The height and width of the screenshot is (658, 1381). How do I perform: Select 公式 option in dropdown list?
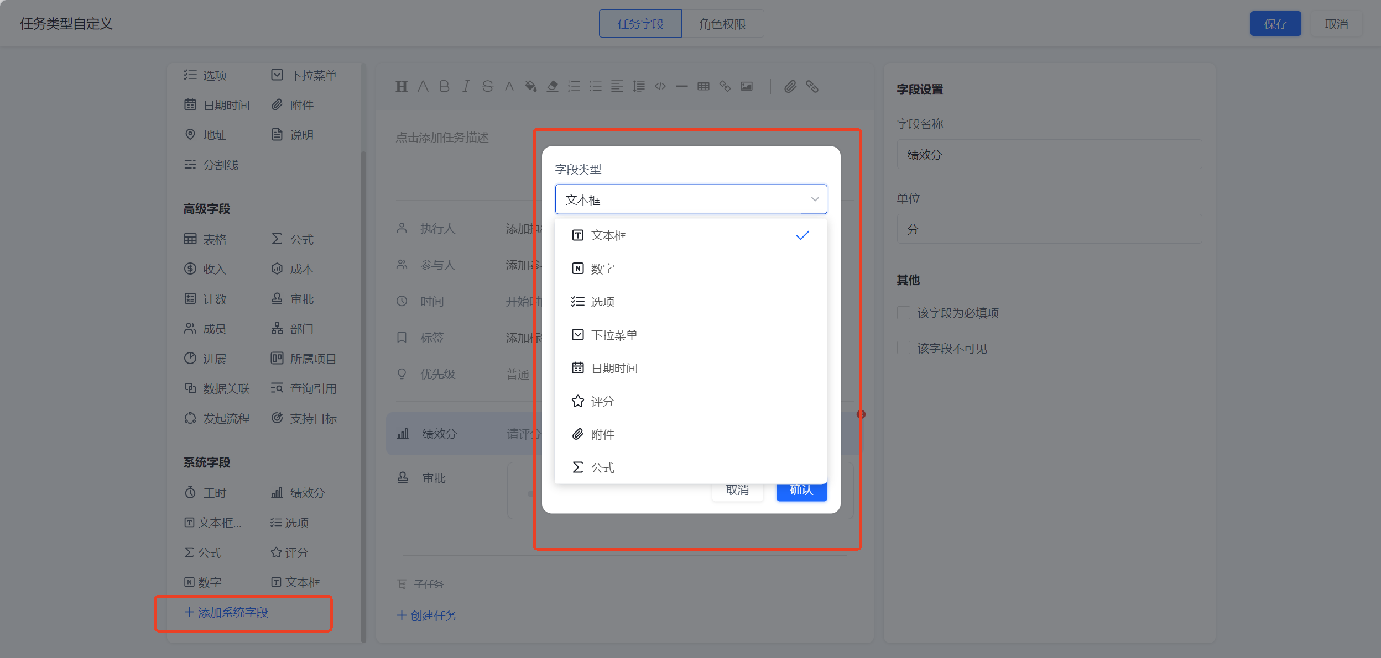(x=691, y=467)
